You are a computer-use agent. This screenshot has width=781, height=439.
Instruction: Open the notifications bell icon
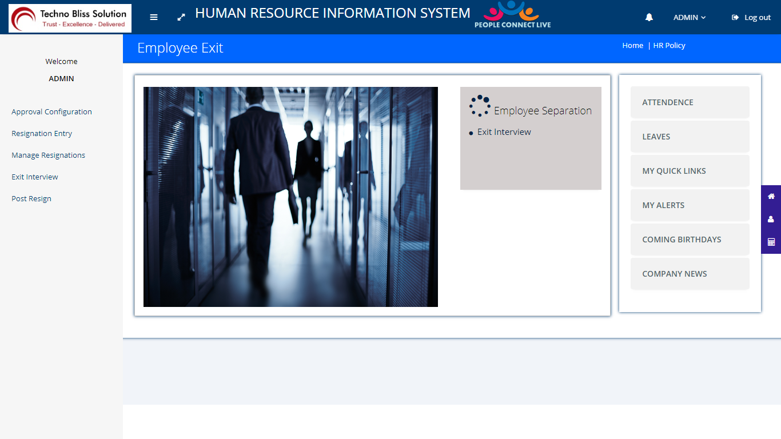[x=649, y=17]
